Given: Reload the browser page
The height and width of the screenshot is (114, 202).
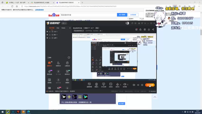Looking at the screenshot, I should [x=12, y=6].
